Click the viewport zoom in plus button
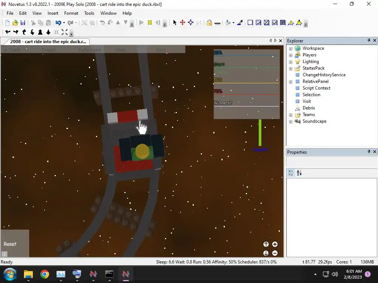 tap(275, 244)
